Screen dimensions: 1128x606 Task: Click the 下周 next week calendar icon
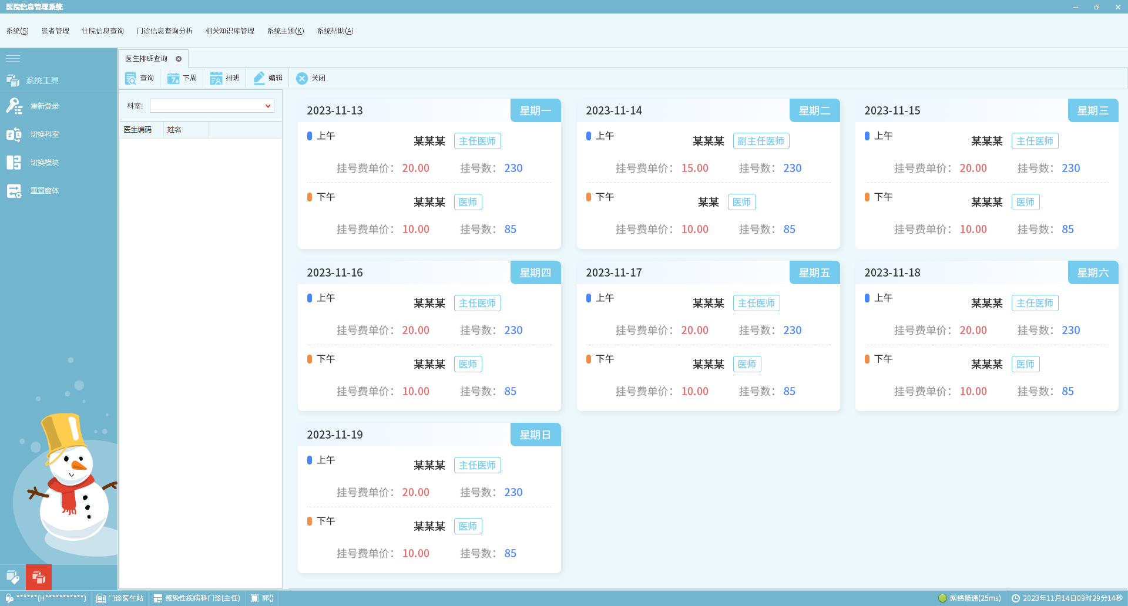173,78
